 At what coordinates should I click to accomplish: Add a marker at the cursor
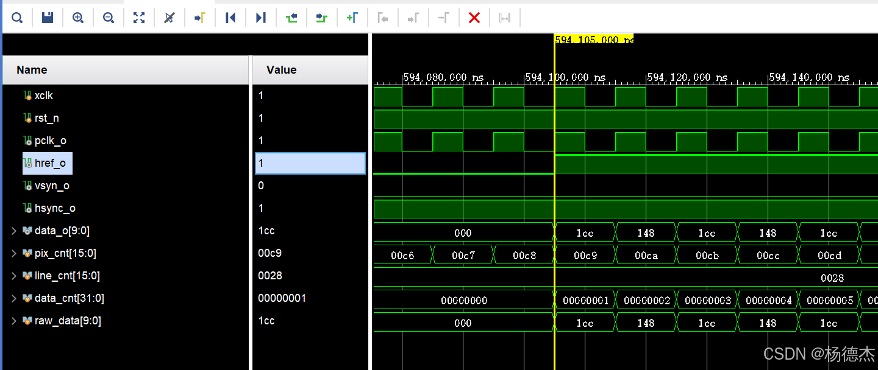point(352,17)
